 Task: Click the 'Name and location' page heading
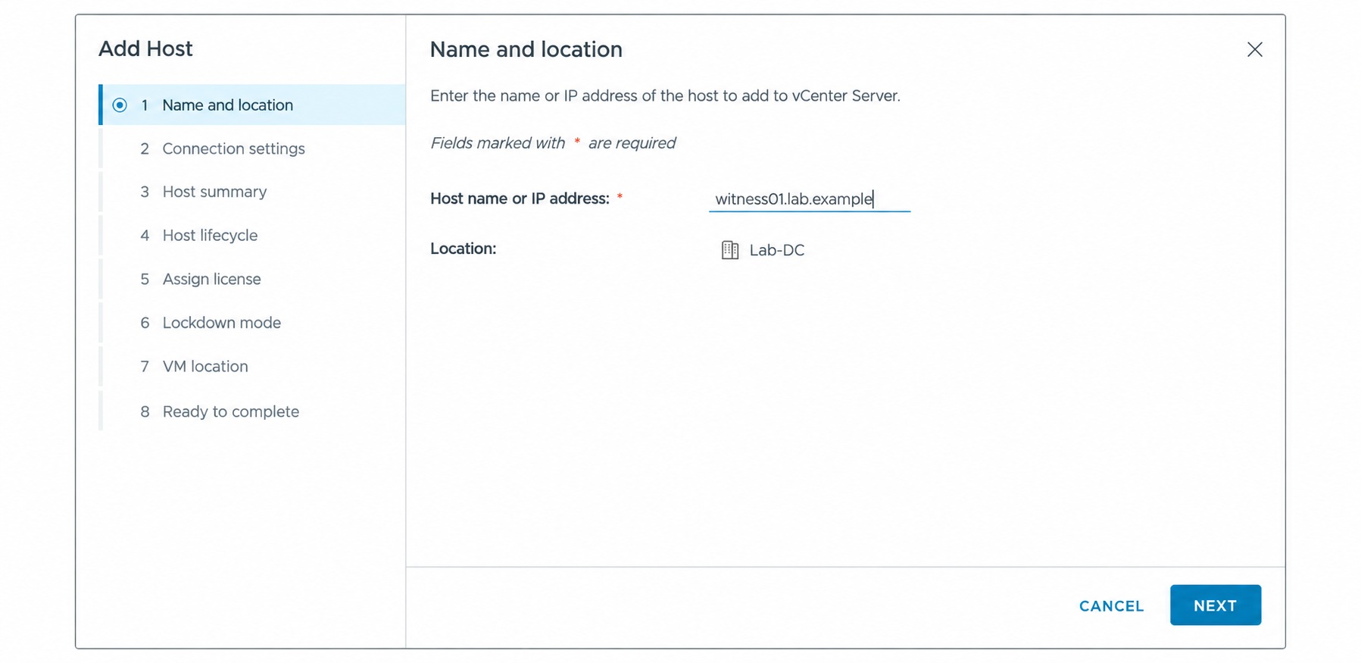tap(526, 49)
